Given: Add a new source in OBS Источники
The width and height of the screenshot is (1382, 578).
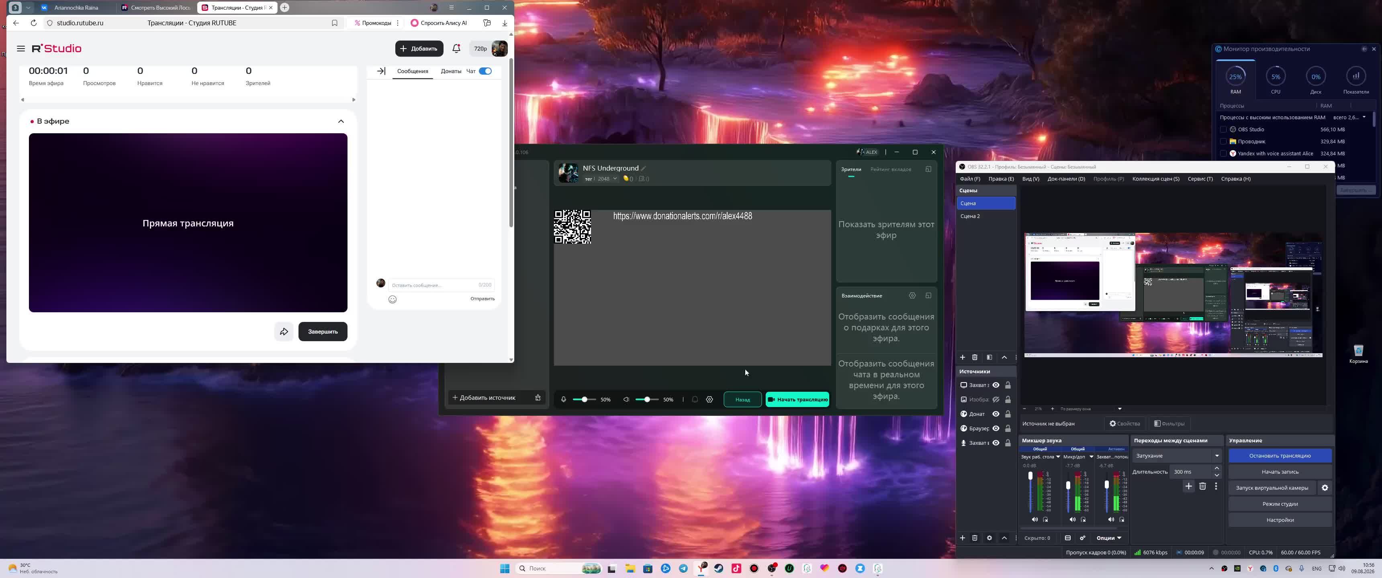Looking at the screenshot, I should 963,538.
